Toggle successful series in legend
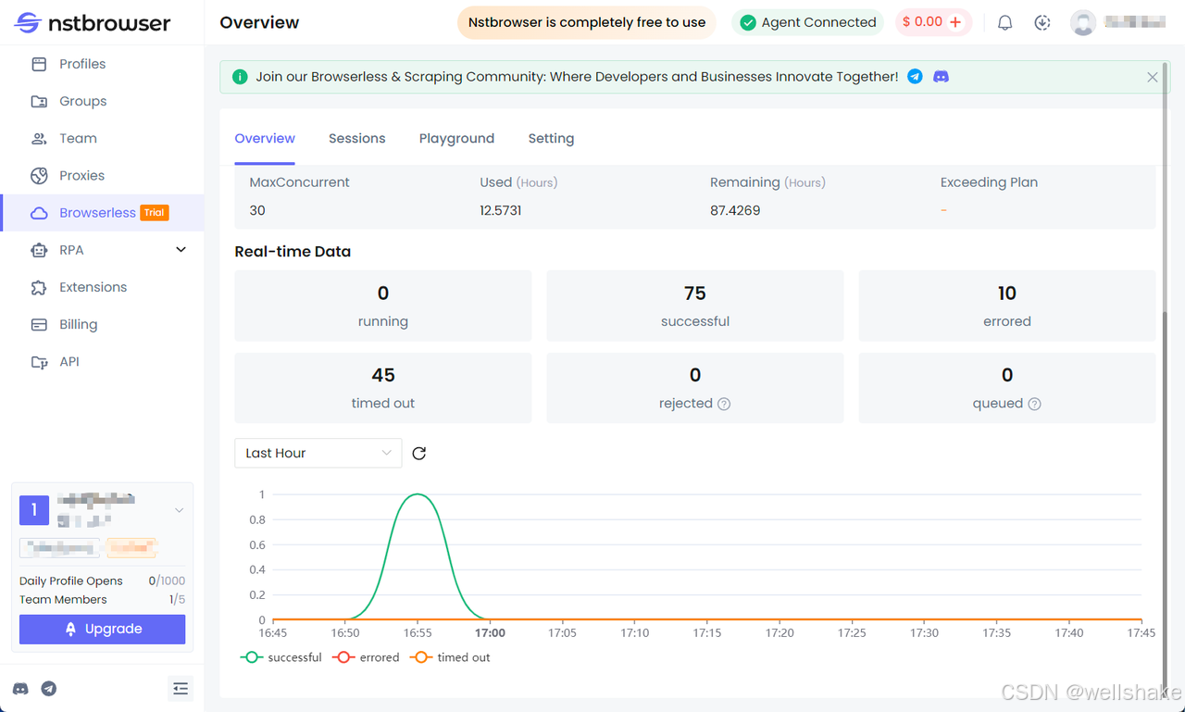Screen dimensions: 1185x712 pyautogui.click(x=281, y=657)
